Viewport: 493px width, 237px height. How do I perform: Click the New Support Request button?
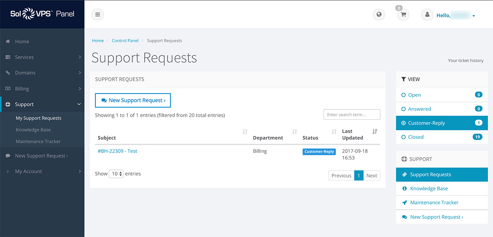133,100
